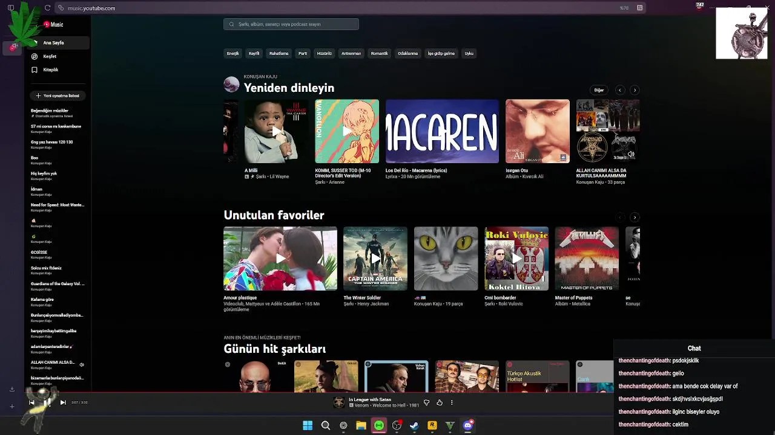
Task: Open Rockstar Games launcher from taskbar
Action: [x=432, y=425]
